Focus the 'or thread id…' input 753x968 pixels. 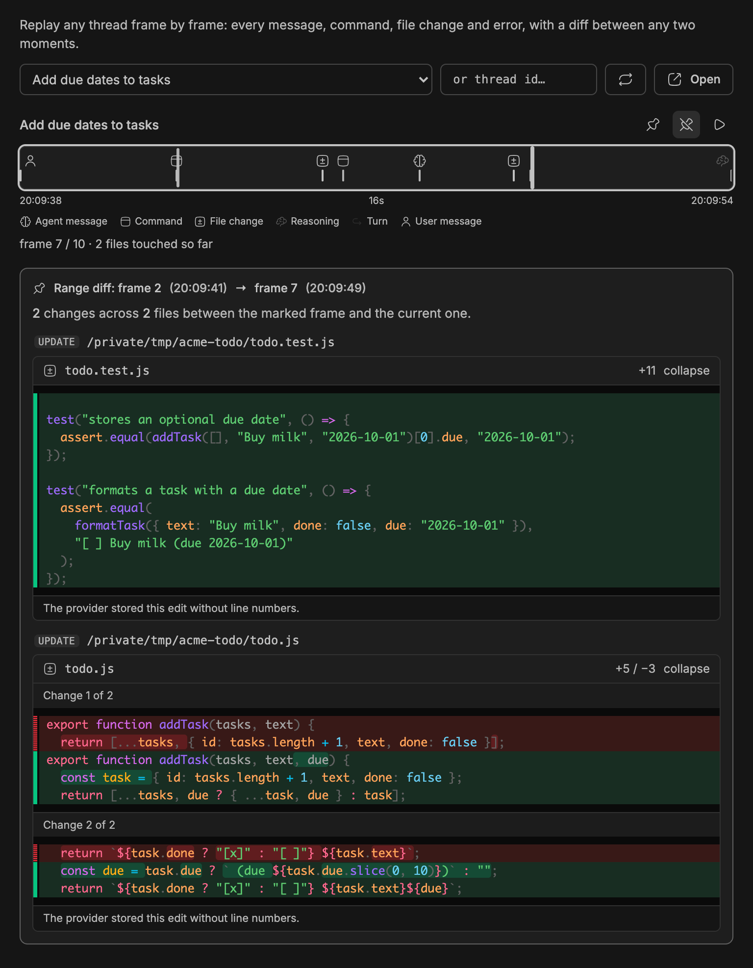click(519, 79)
